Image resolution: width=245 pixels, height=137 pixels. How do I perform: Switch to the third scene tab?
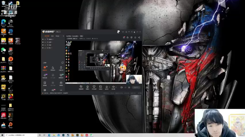tap(58, 36)
